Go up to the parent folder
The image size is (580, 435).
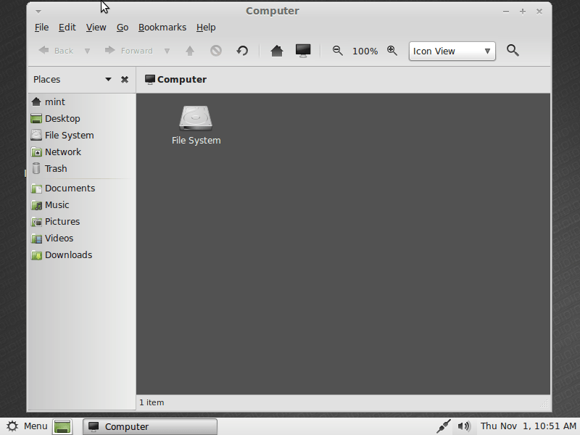click(190, 51)
